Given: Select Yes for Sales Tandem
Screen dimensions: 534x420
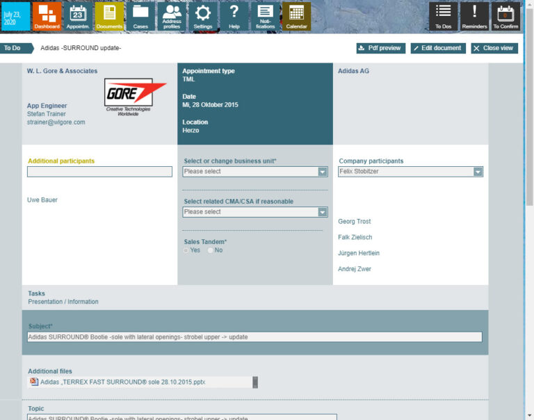Looking at the screenshot, I should point(186,250).
